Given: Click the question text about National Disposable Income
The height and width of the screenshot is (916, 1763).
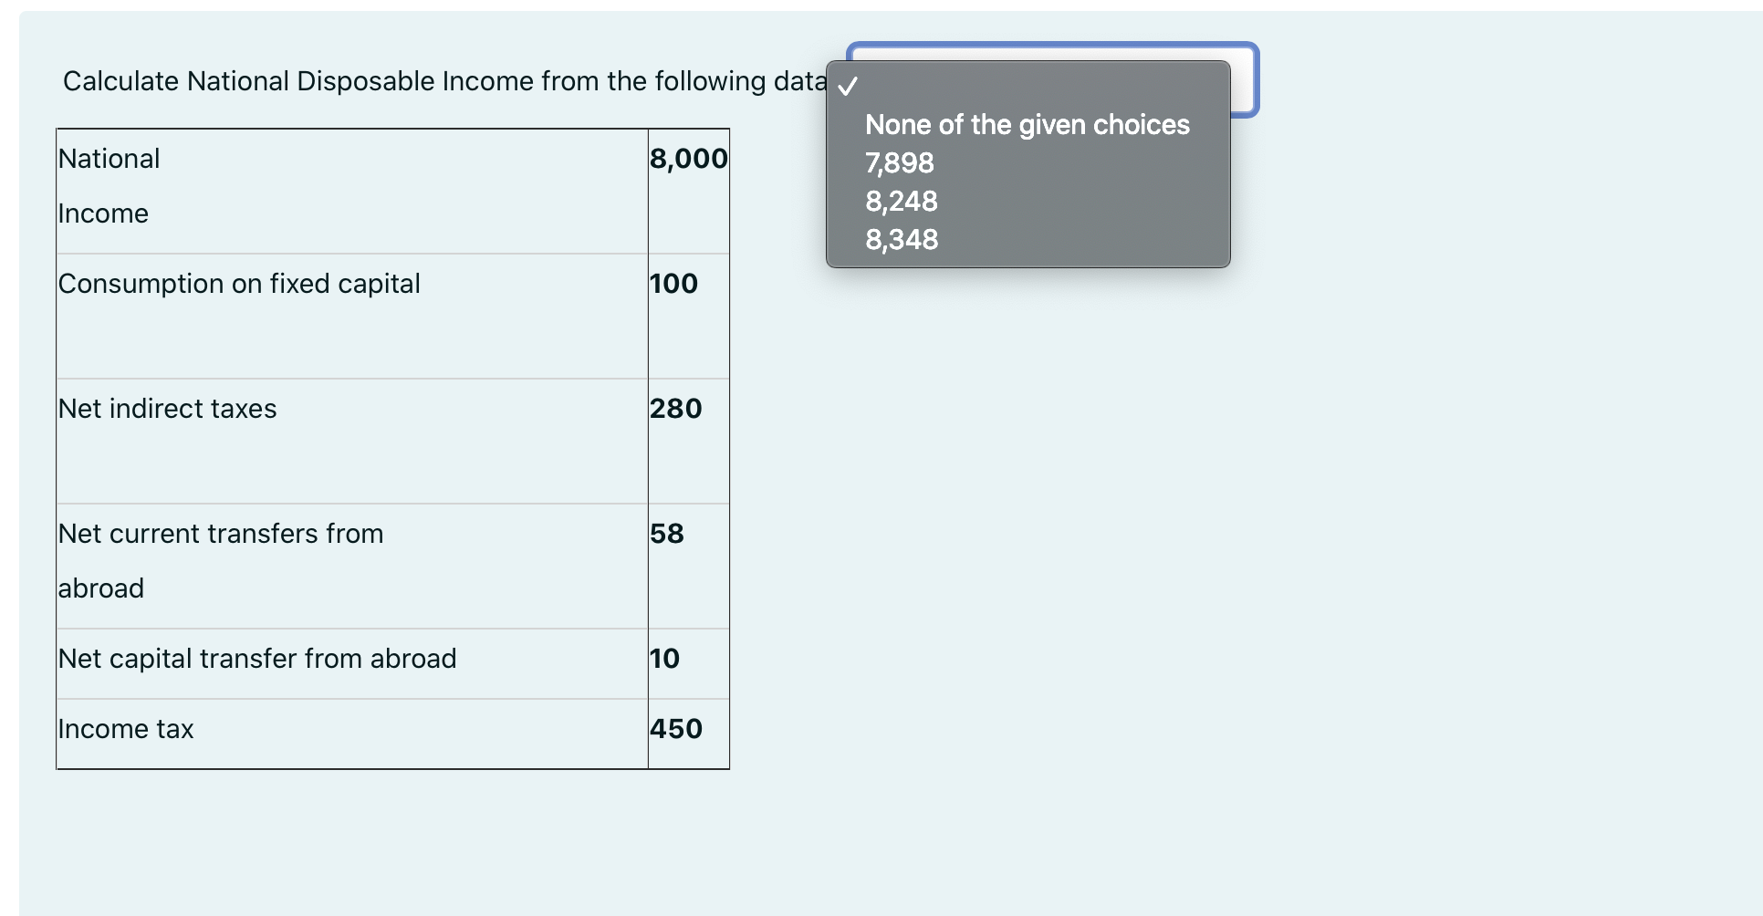Looking at the screenshot, I should [x=444, y=81].
